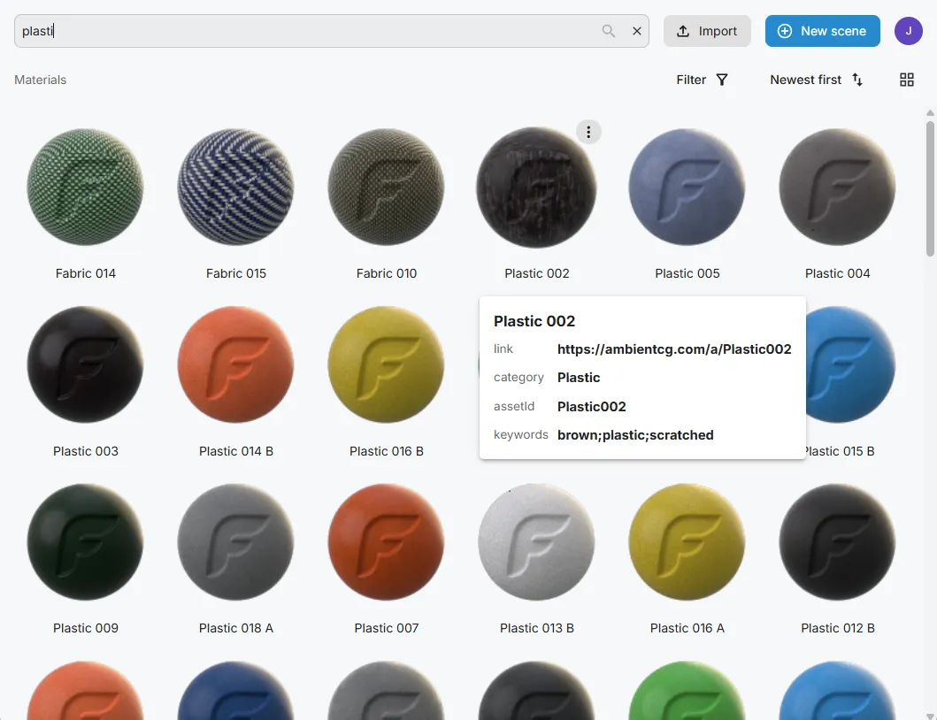Viewport: 937px width, 720px height.
Task: Click the Import button
Action: [707, 31]
